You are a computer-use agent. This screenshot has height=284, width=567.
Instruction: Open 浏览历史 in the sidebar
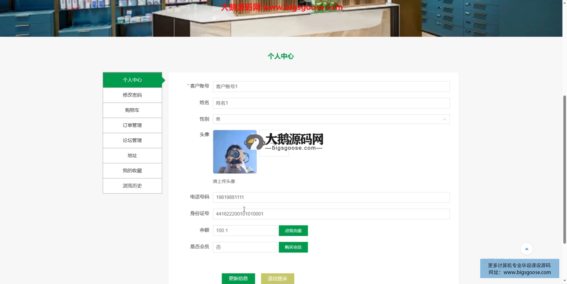pos(132,186)
